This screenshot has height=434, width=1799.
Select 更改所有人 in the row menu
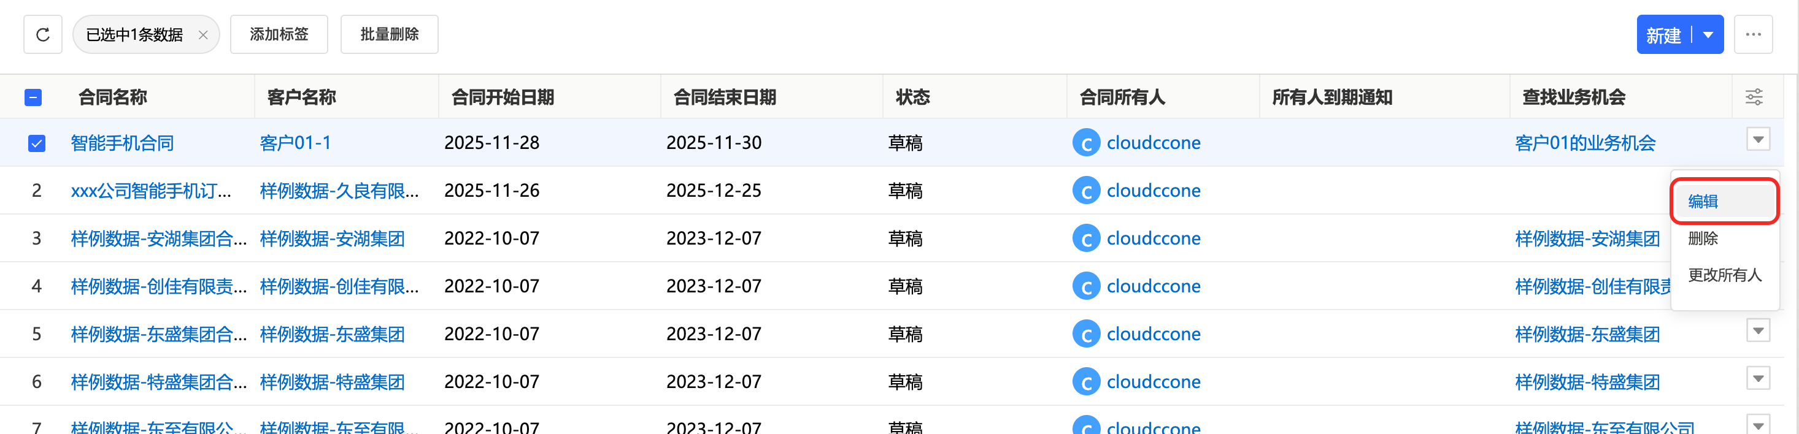click(x=1724, y=275)
